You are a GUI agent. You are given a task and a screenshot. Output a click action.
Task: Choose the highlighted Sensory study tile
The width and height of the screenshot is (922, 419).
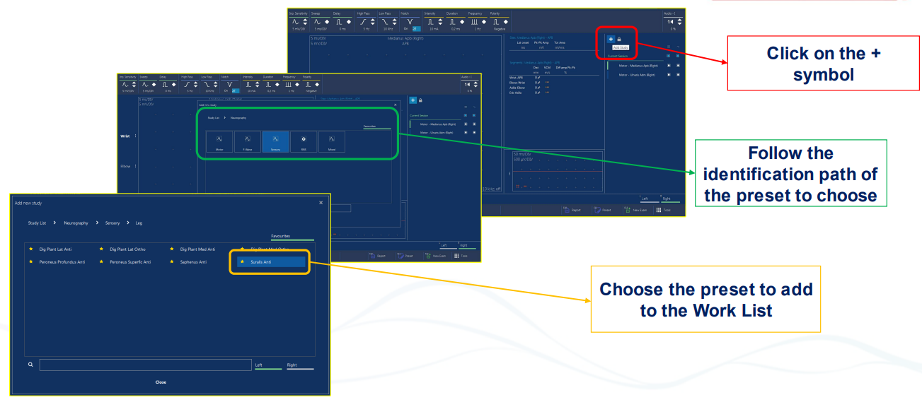tap(275, 141)
